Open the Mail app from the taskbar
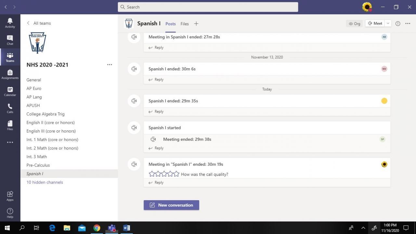 pos(82,228)
